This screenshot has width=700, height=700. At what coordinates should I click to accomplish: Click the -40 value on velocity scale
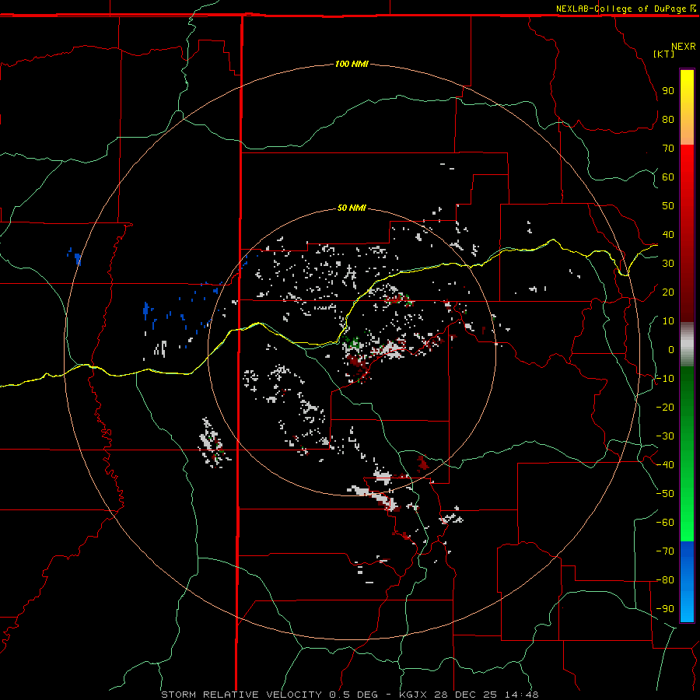click(x=665, y=465)
